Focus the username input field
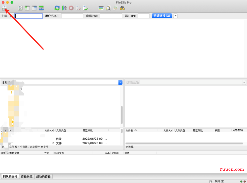Screen dimensions: 247x183 [x=72, y=16]
